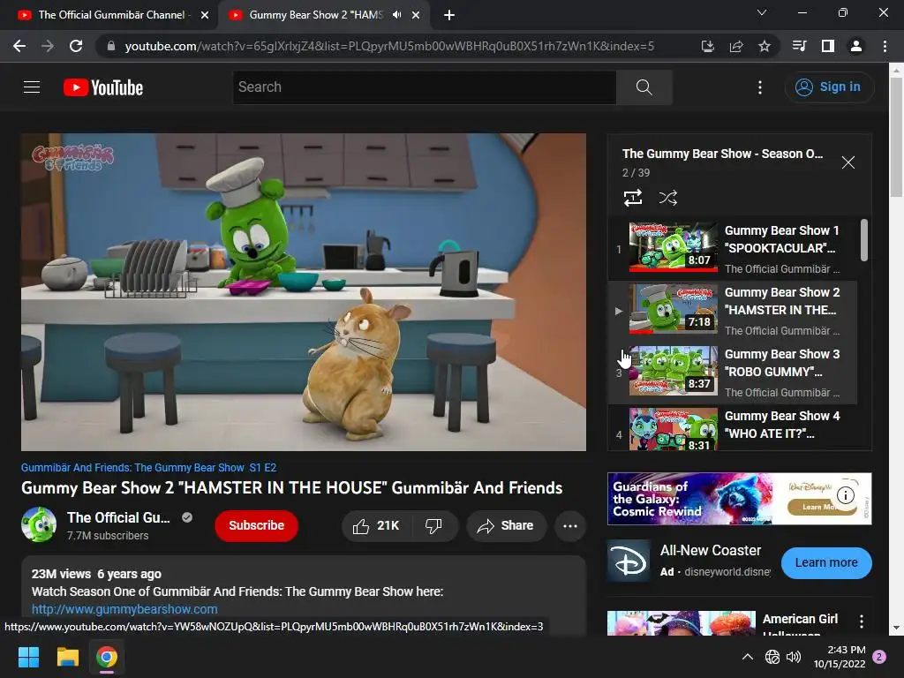This screenshot has height=678, width=904.
Task: Open options for American Girl video
Action: tap(862, 621)
